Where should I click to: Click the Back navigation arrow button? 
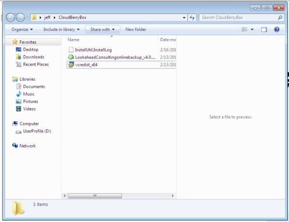(x=11, y=18)
